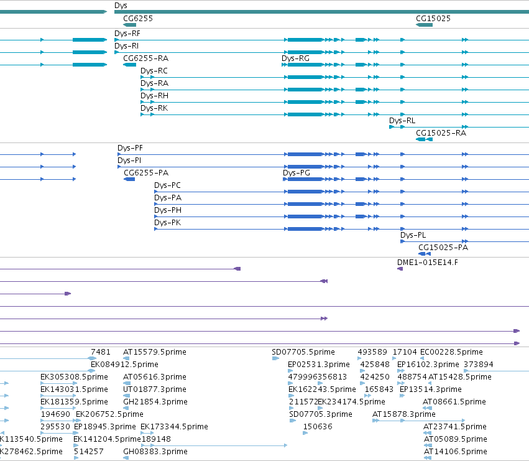Click the SD07705.5prime EST label
529x461 pixels.
pos(303,352)
